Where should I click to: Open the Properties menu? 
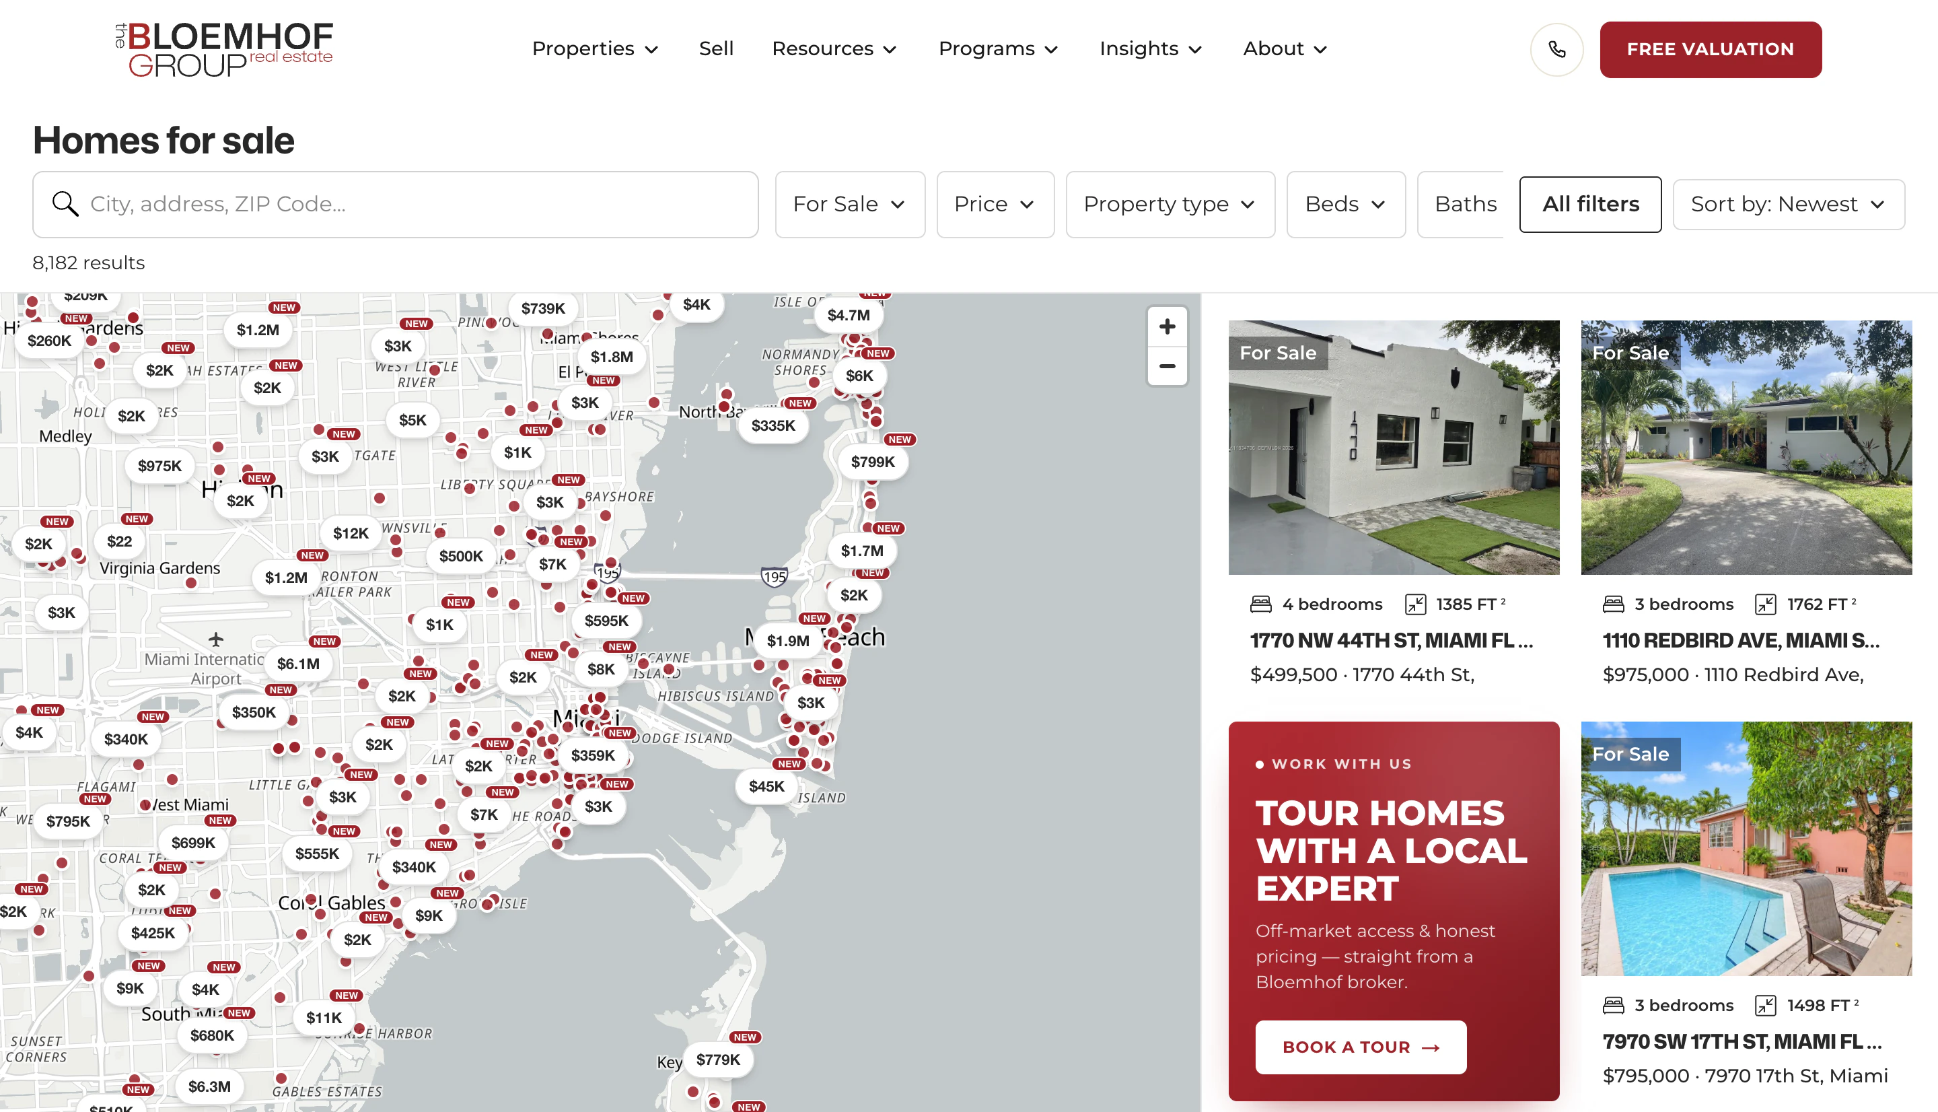pyautogui.click(x=595, y=49)
